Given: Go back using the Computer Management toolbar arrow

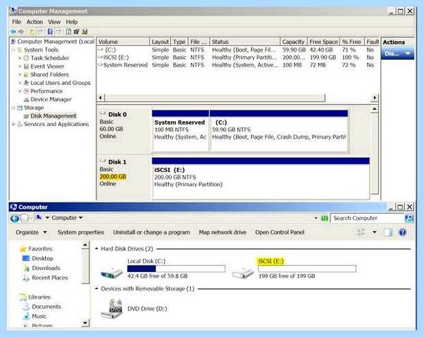Looking at the screenshot, I should pyautogui.click(x=13, y=32).
